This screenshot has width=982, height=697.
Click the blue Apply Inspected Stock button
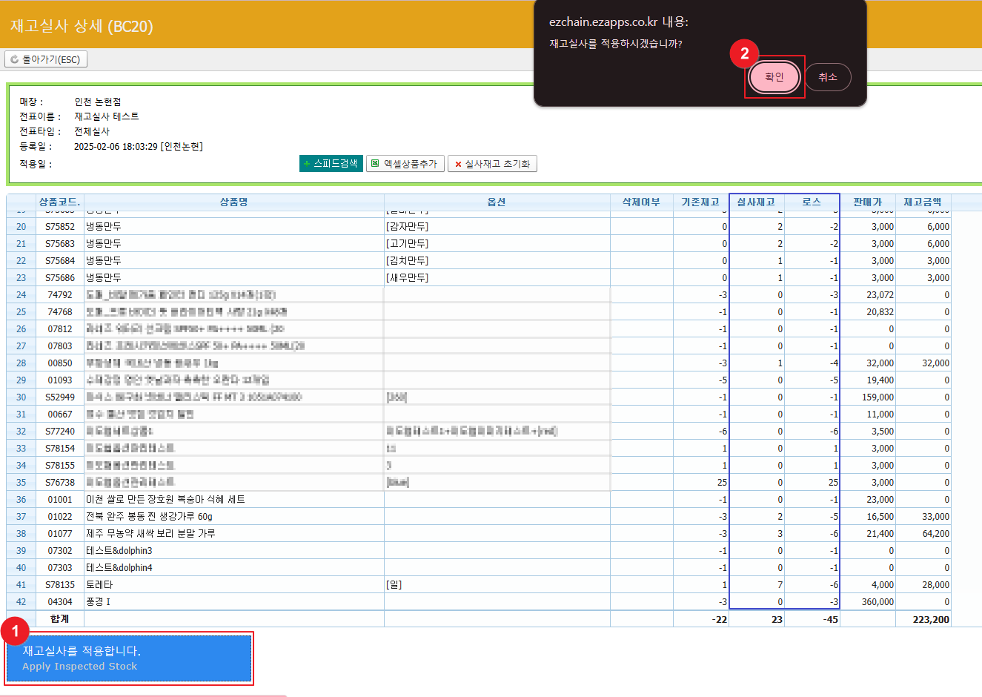[129, 658]
